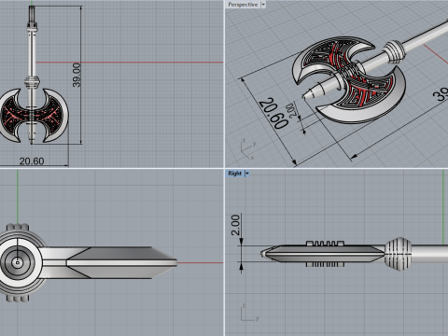Select the 20.60 dimension in Perspective view

click(x=273, y=113)
